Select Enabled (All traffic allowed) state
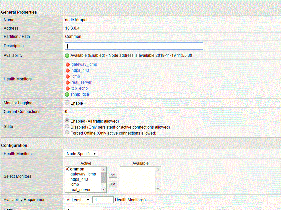This screenshot has width=281, height=210. pyautogui.click(x=67, y=121)
